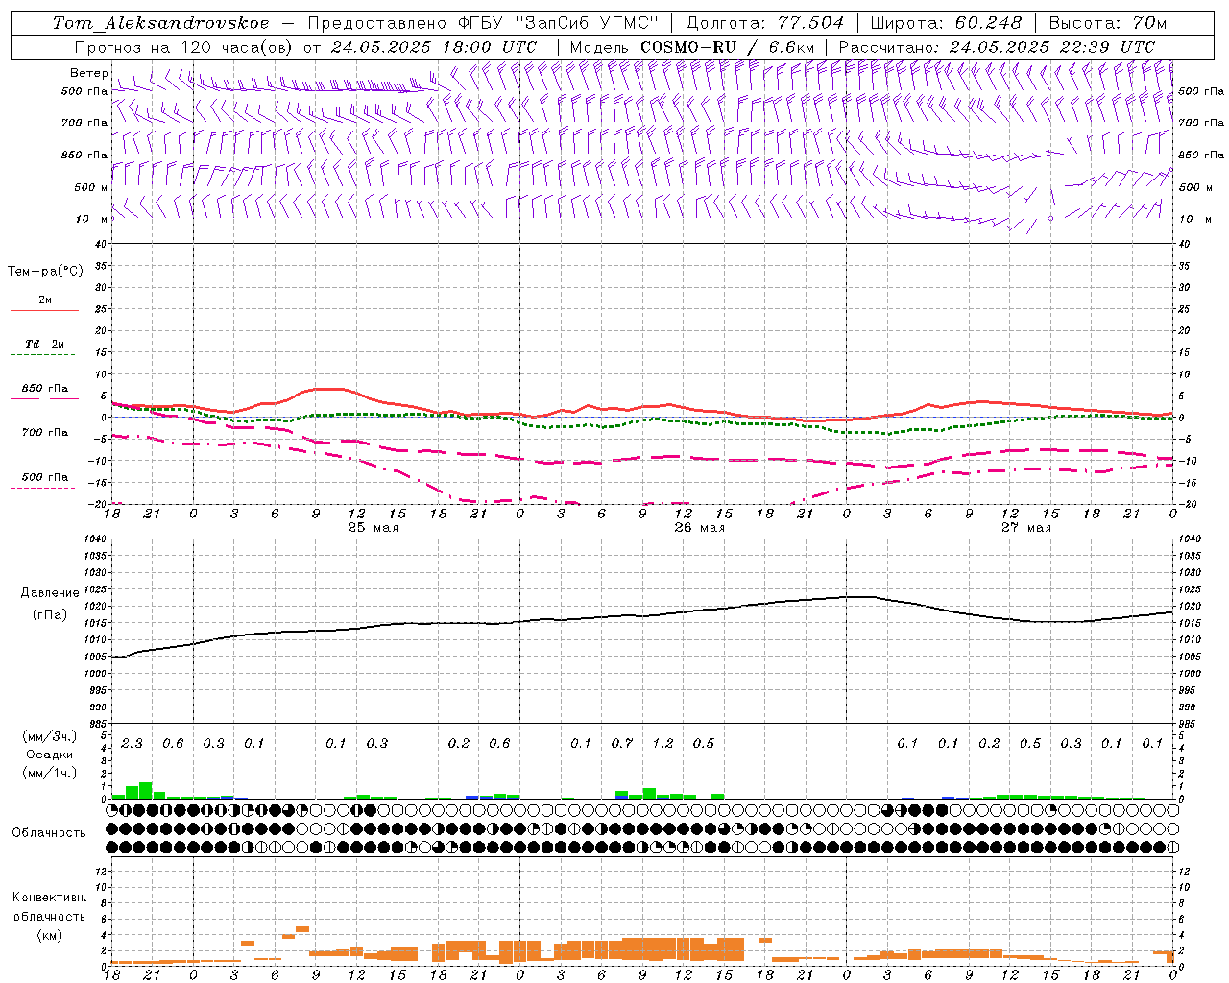Viewport: 1229px width, 983px height.
Task: Click the 0.7 precipitation value
Action: (x=622, y=744)
